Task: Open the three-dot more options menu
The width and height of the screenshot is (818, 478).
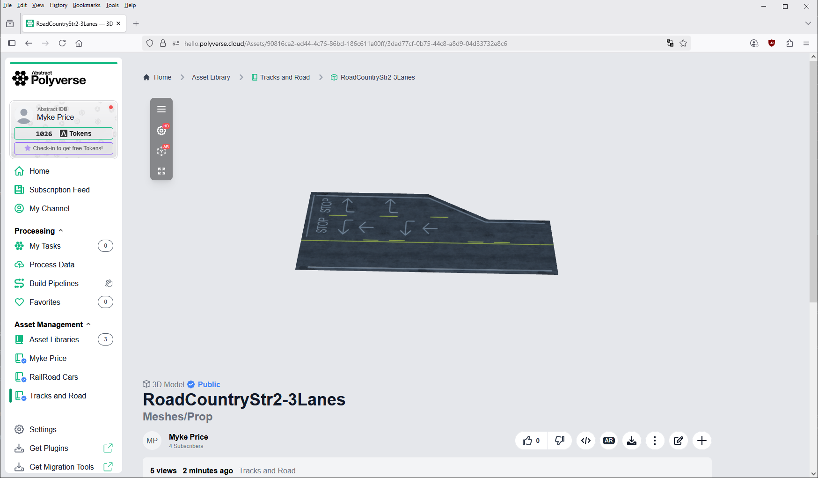Action: click(x=655, y=441)
